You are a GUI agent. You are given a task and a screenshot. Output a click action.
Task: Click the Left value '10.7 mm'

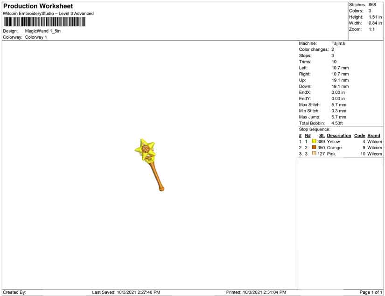[x=340, y=68]
